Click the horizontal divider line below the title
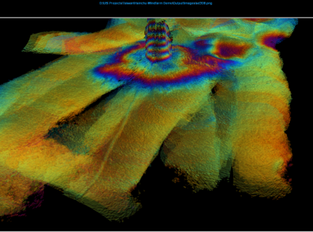Screen dimensions: 313x232 point(156,17)
